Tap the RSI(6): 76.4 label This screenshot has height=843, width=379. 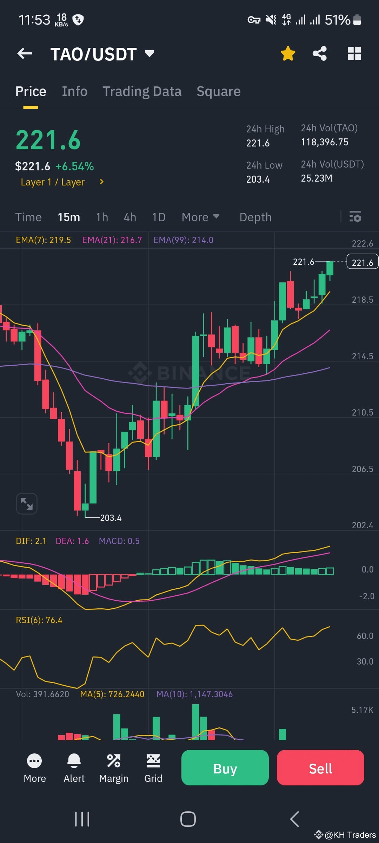(39, 620)
